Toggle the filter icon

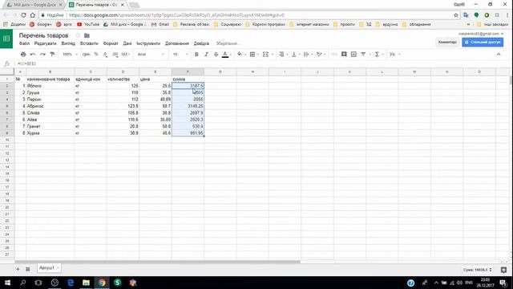pos(363,55)
